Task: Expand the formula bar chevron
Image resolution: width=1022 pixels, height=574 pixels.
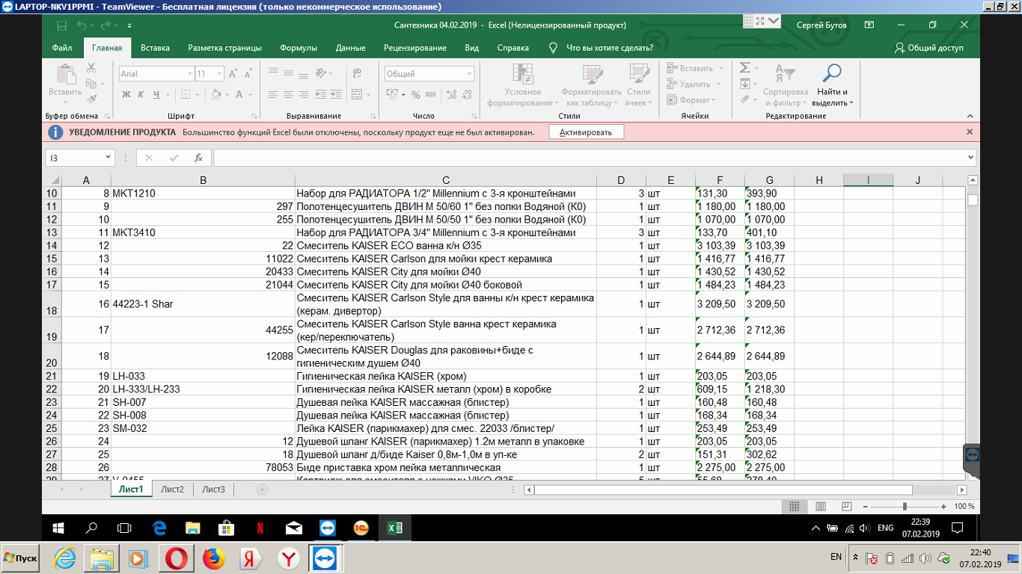Action: [971, 158]
